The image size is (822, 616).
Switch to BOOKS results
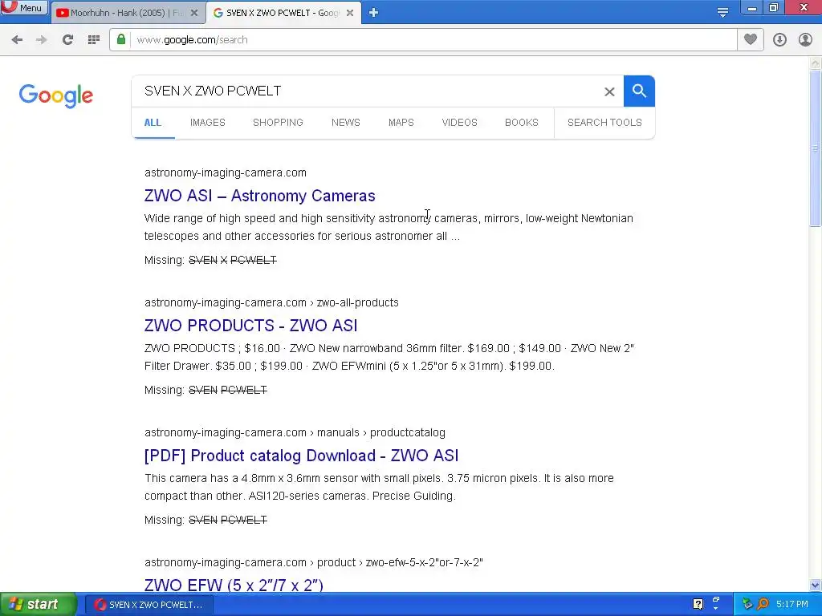coord(522,123)
